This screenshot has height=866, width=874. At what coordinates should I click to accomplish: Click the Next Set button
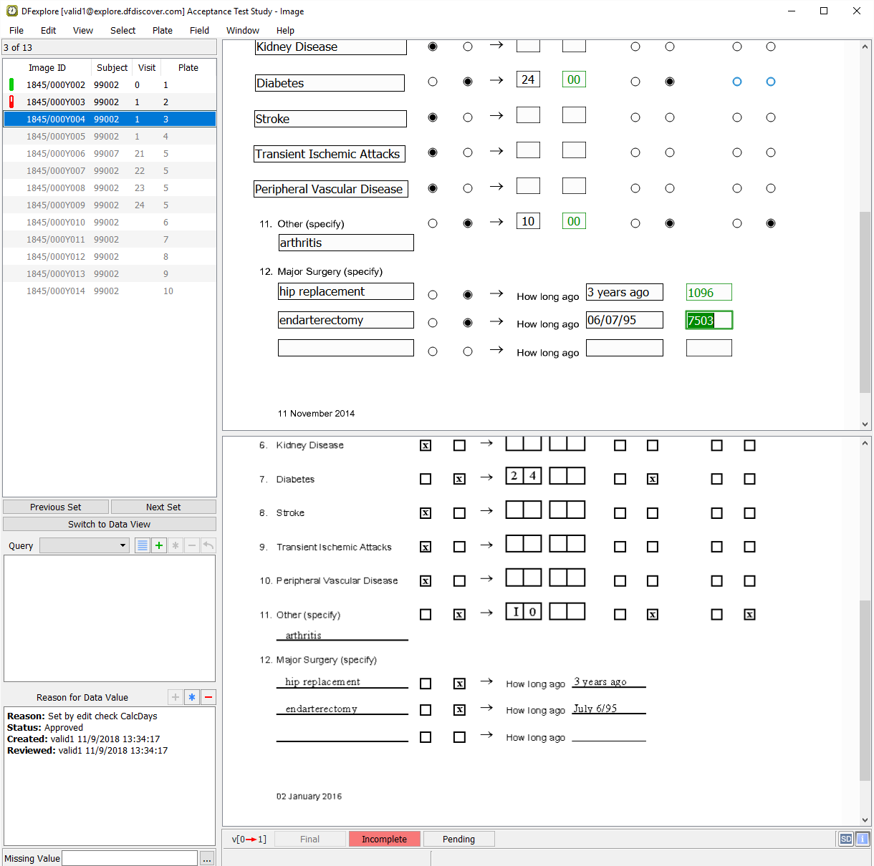[163, 507]
